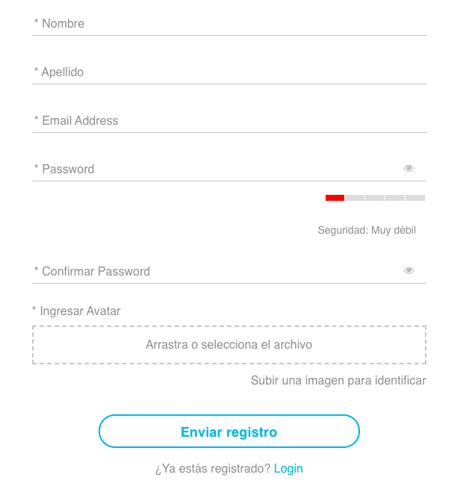
Task: Click the second strength meter segment
Action: [355, 198]
